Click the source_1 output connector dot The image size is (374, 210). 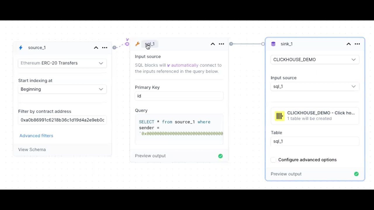click(115, 48)
